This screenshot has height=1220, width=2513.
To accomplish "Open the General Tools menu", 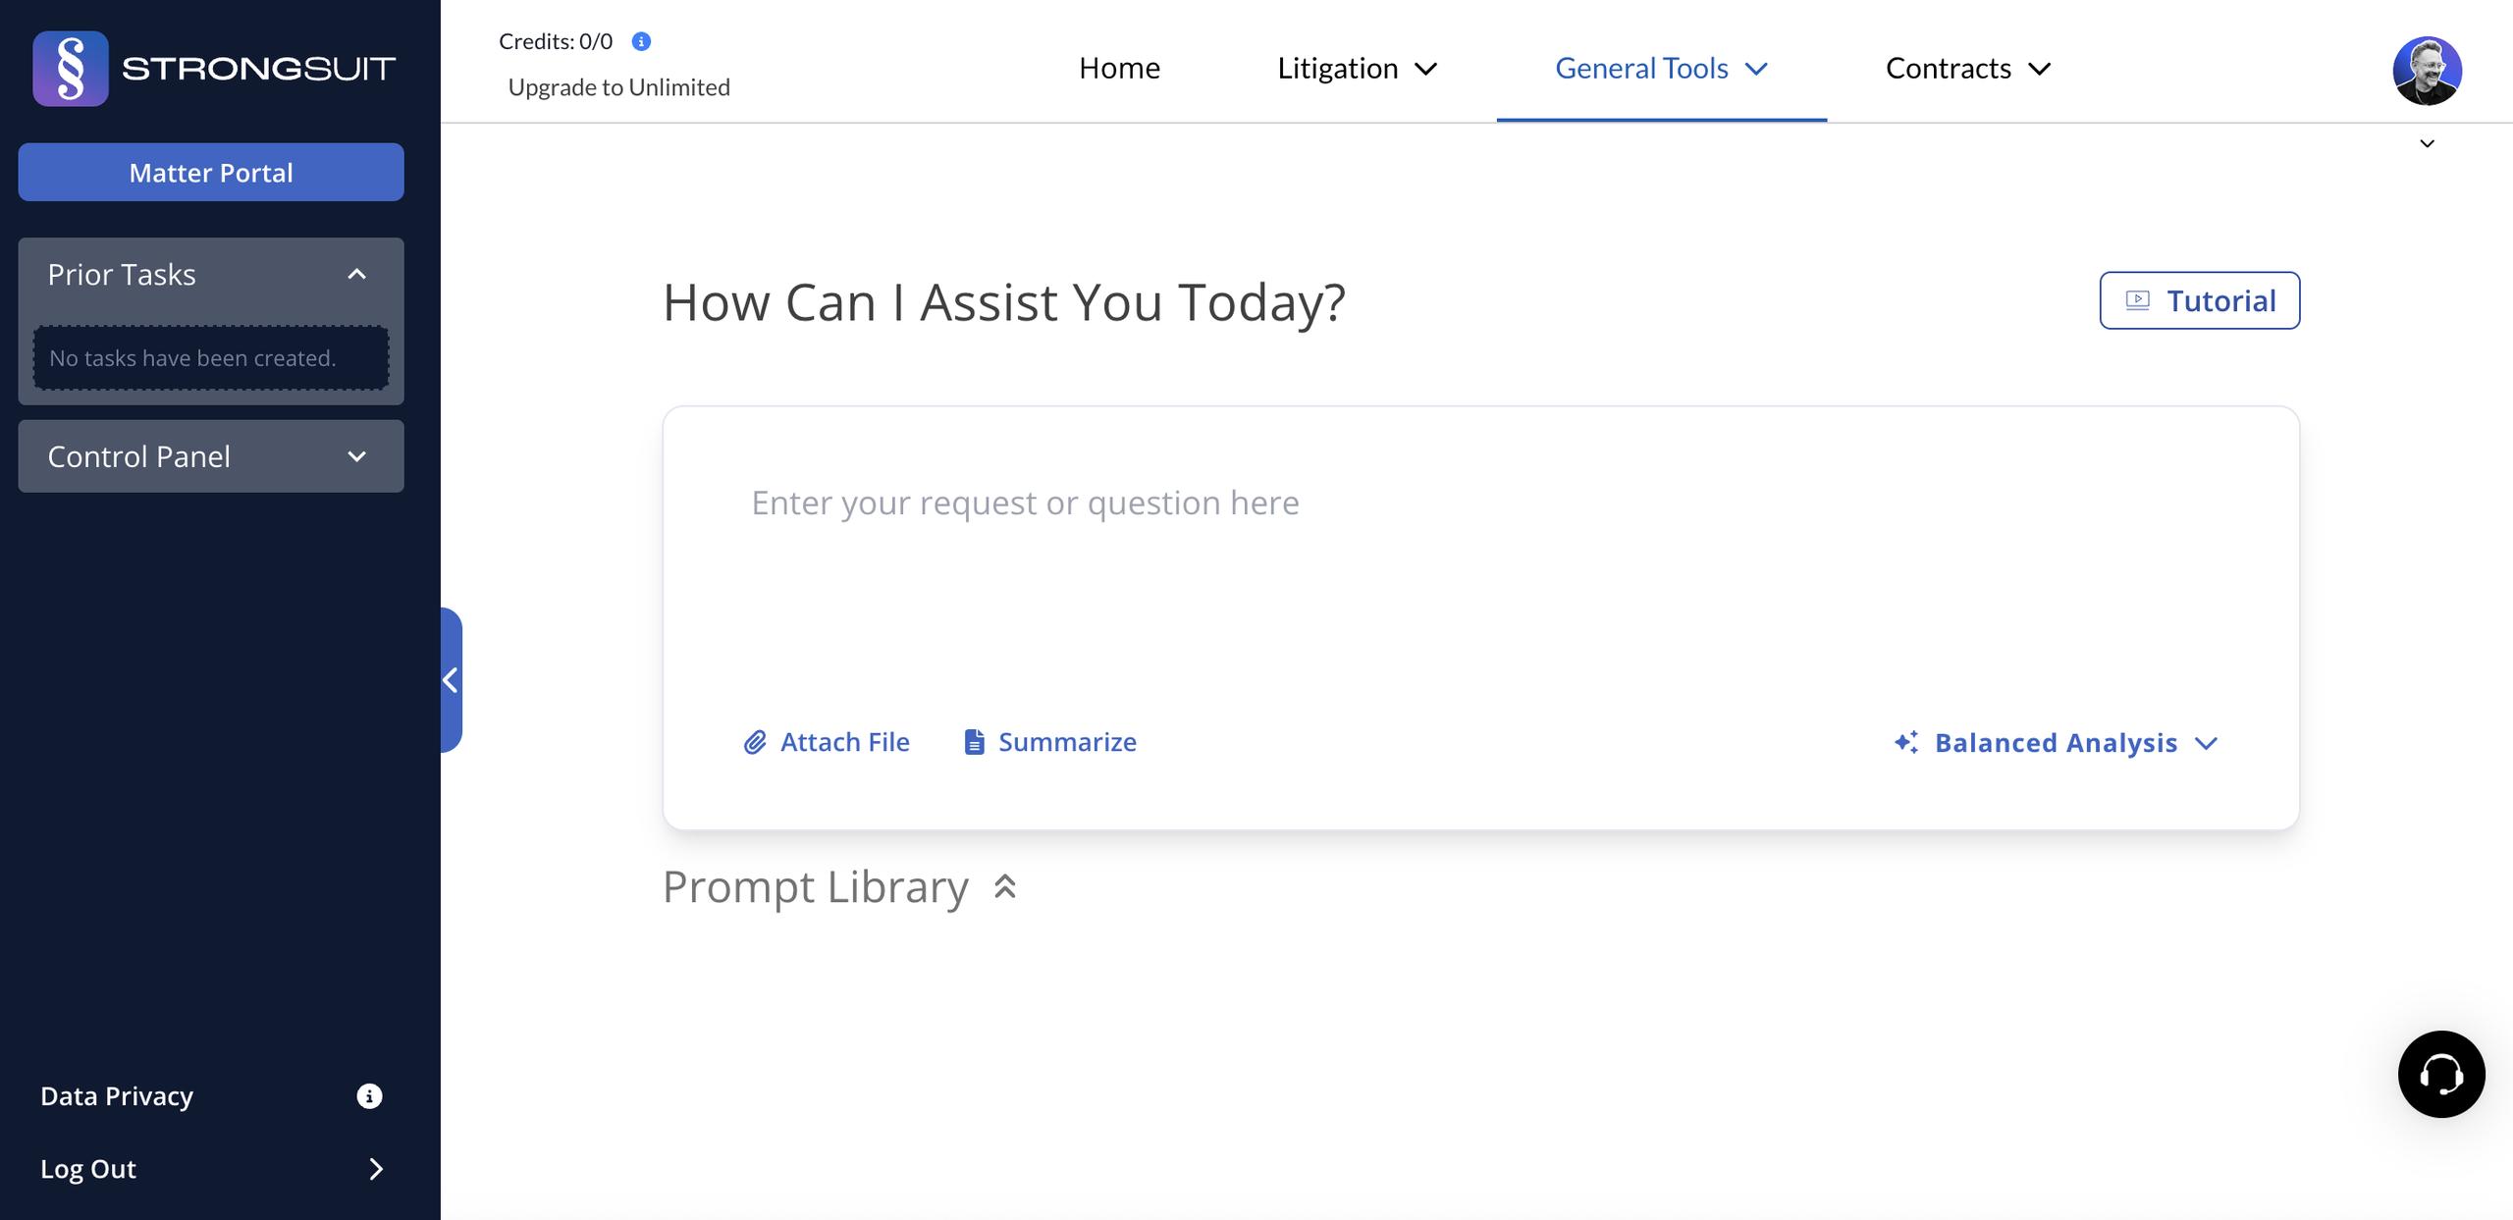I will 1661,69.
